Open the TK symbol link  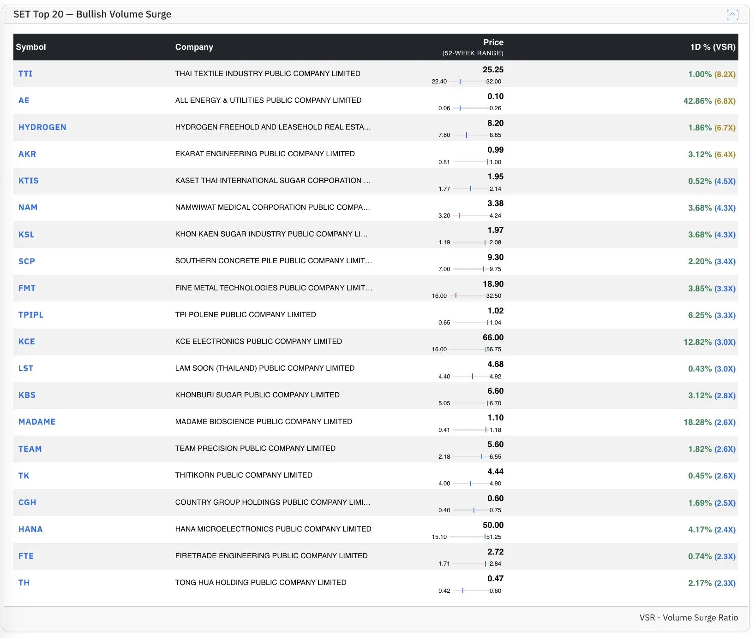(x=24, y=476)
